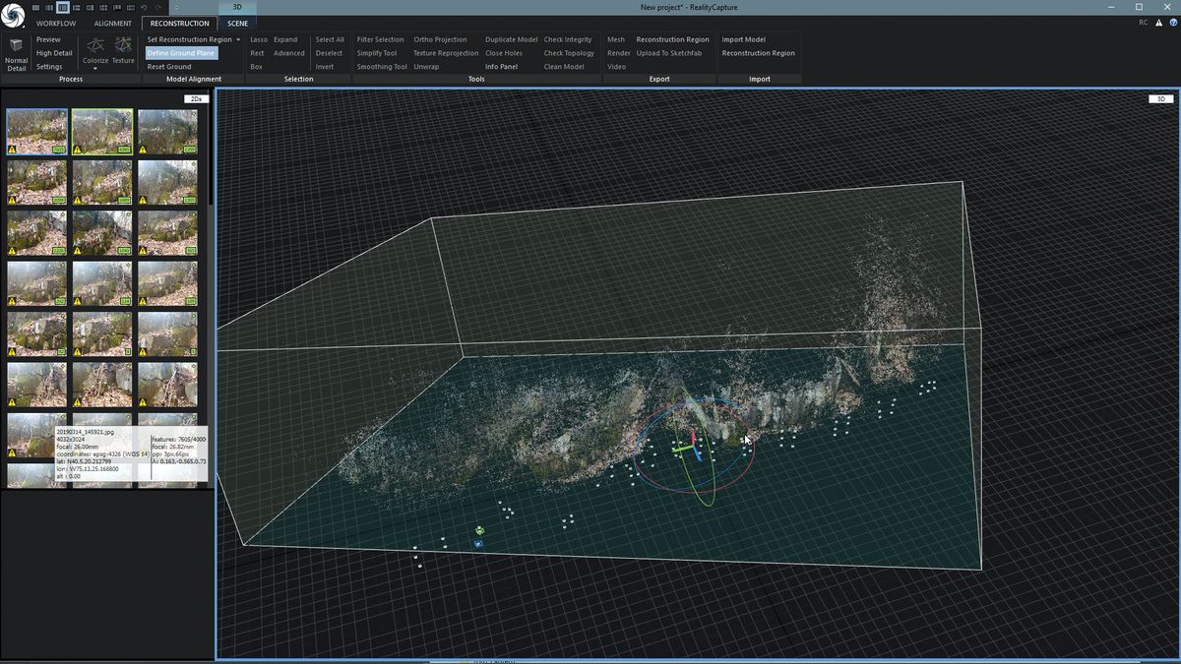
Task: Toggle Ortho Projection in the viewport
Action: (x=440, y=39)
